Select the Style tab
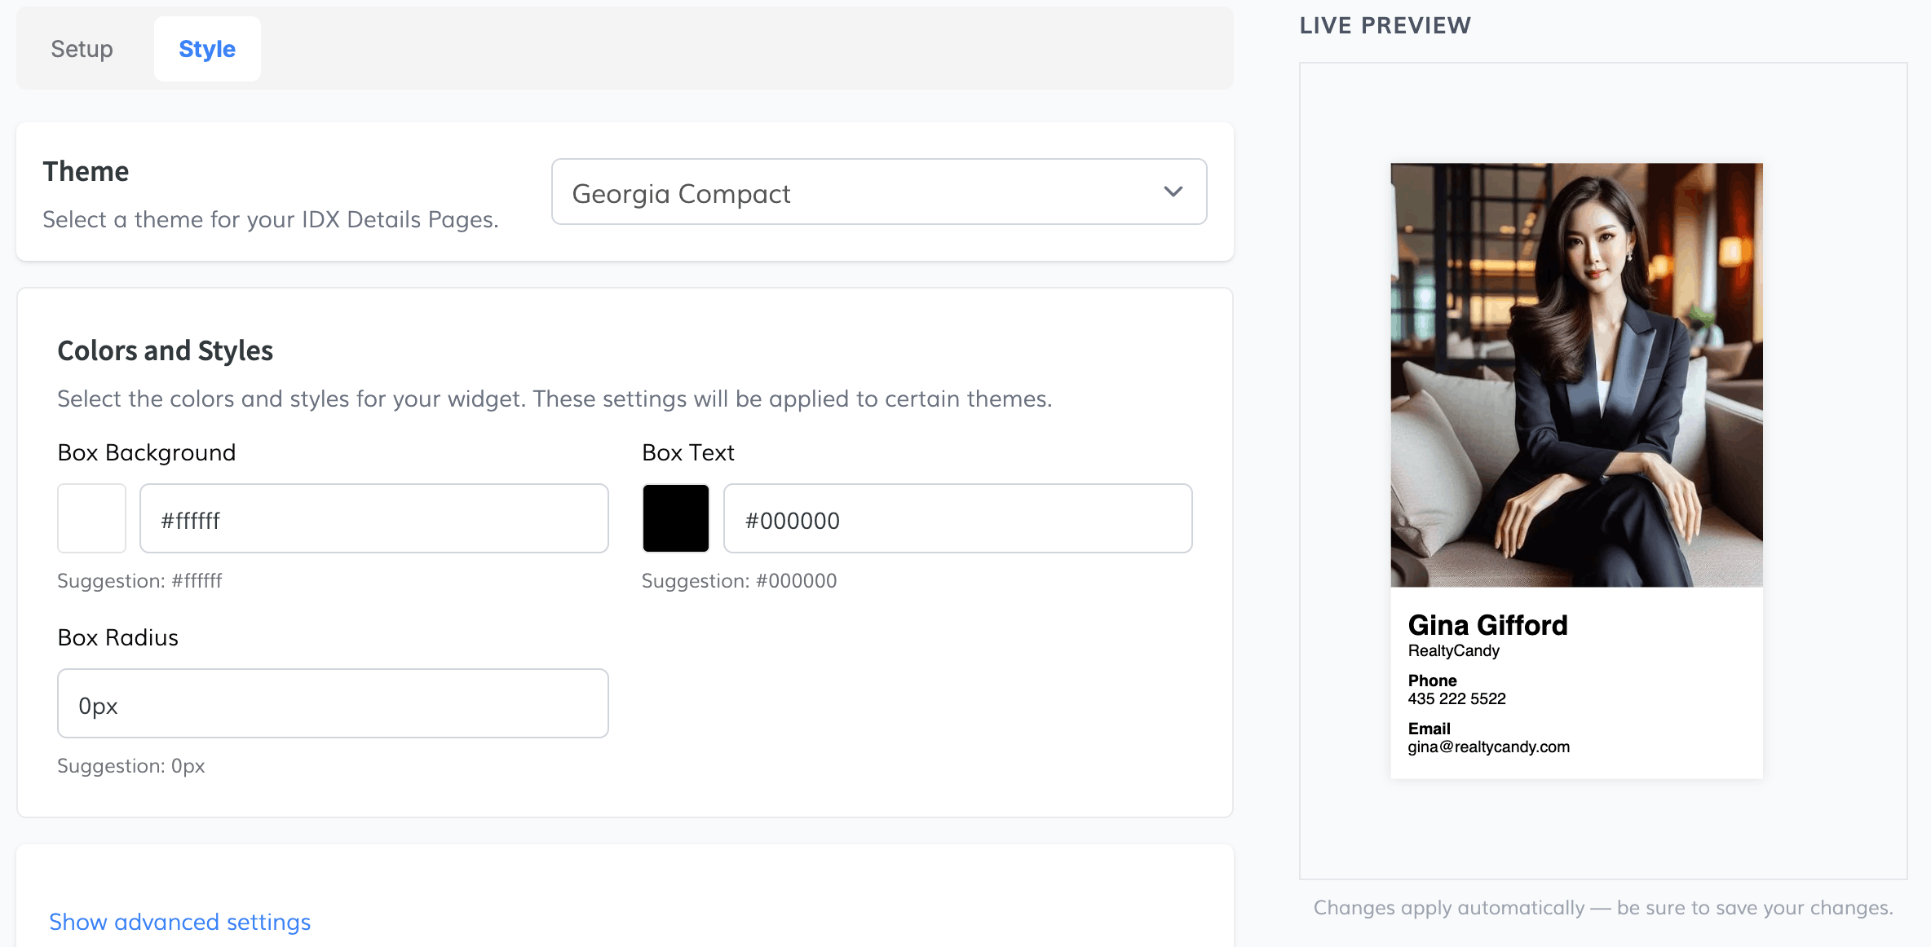Viewport: 1931px width, 947px height. (x=207, y=49)
